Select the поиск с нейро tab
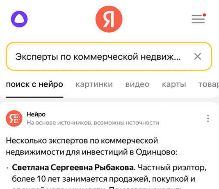 pos(34,84)
